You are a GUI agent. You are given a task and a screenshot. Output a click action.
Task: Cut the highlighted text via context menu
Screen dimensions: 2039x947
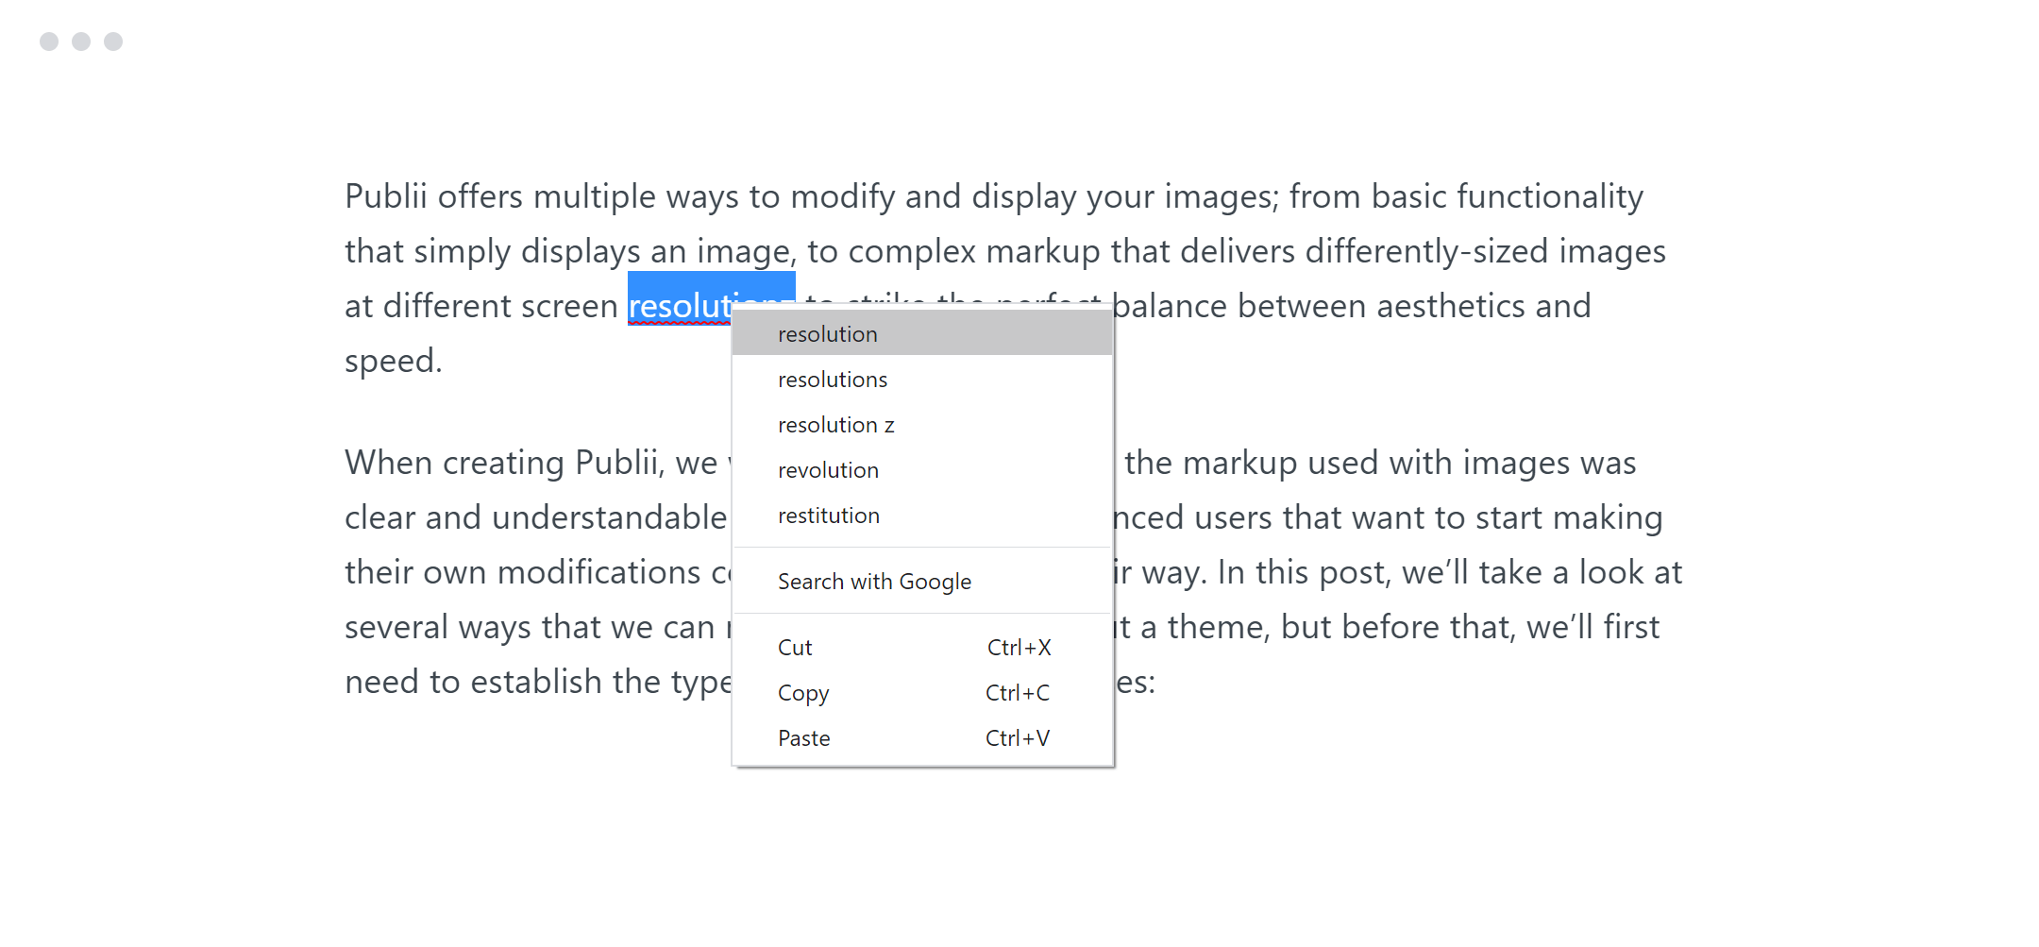(x=795, y=647)
